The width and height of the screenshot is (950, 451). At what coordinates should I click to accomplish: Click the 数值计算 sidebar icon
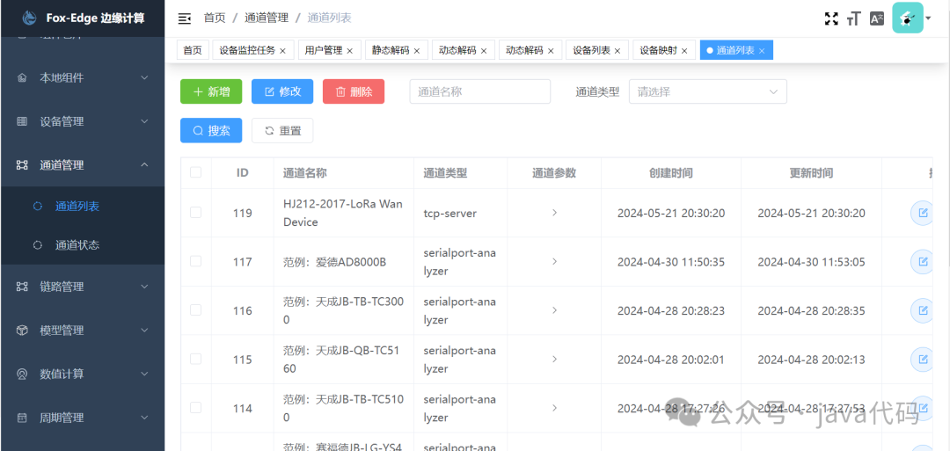[22, 375]
